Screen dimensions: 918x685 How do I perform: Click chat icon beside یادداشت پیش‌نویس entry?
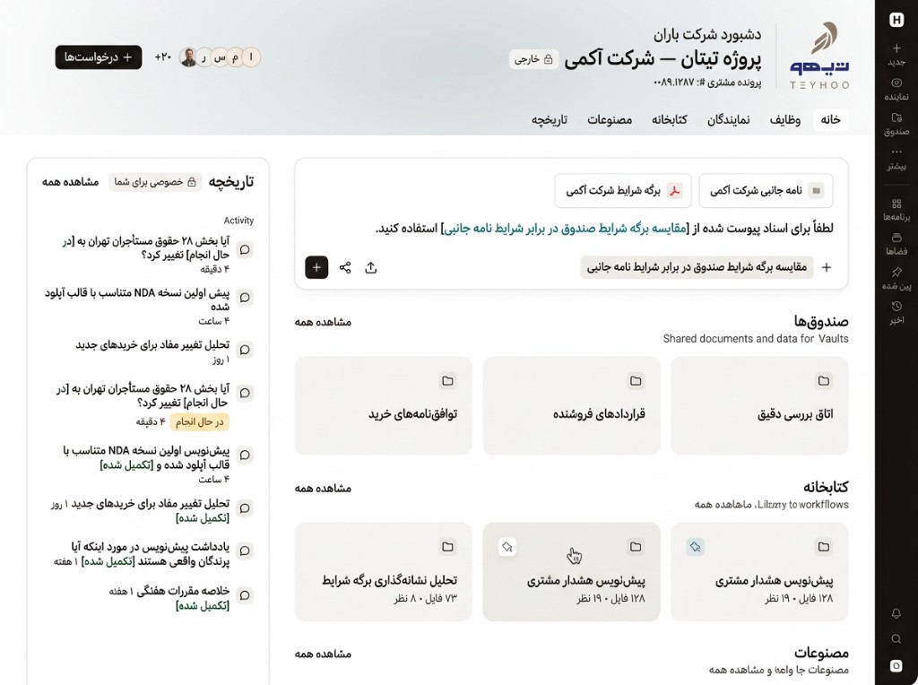pos(246,551)
